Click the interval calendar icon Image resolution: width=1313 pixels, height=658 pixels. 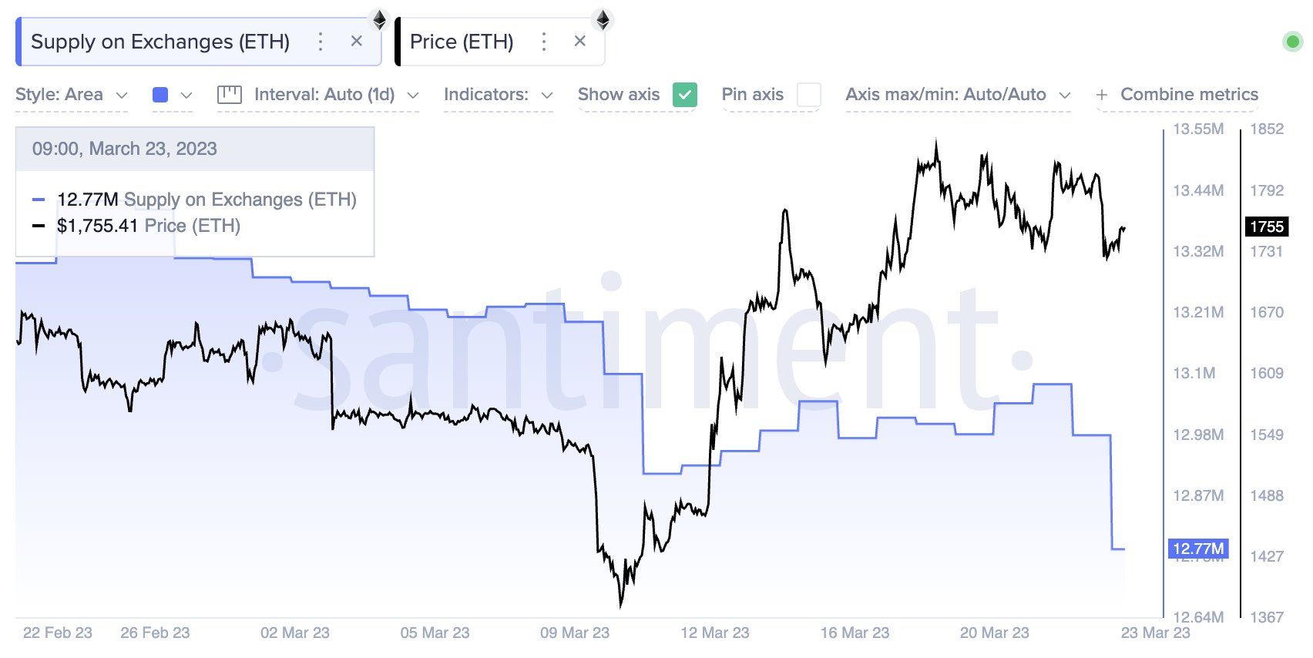pos(230,95)
